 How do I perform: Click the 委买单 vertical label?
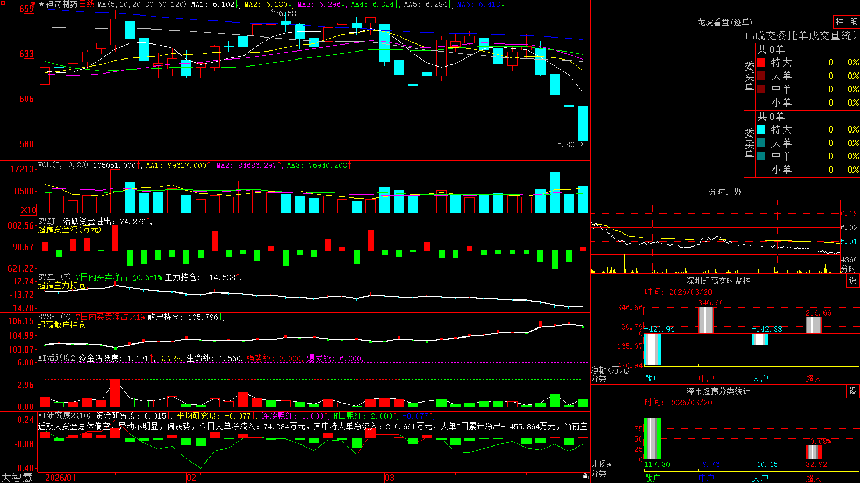click(749, 77)
